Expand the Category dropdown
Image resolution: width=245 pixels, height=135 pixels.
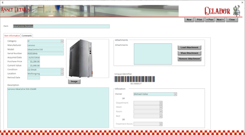click(62, 41)
